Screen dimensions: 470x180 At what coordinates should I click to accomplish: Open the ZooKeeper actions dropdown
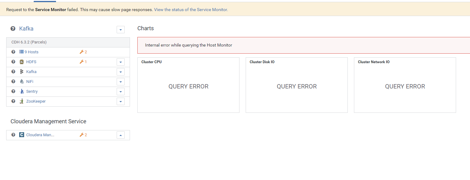coord(120,101)
